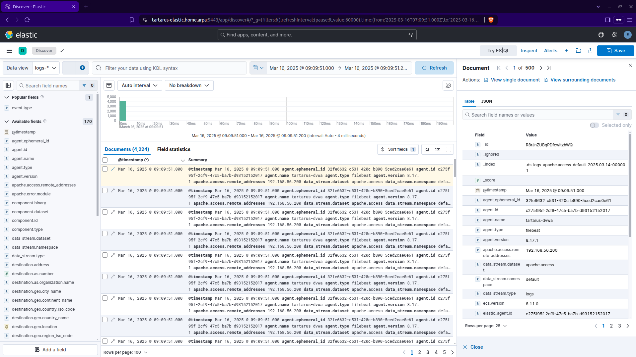Image resolution: width=636 pixels, height=357 pixels.
Task: Click the share icon in top bar
Action: point(590,51)
